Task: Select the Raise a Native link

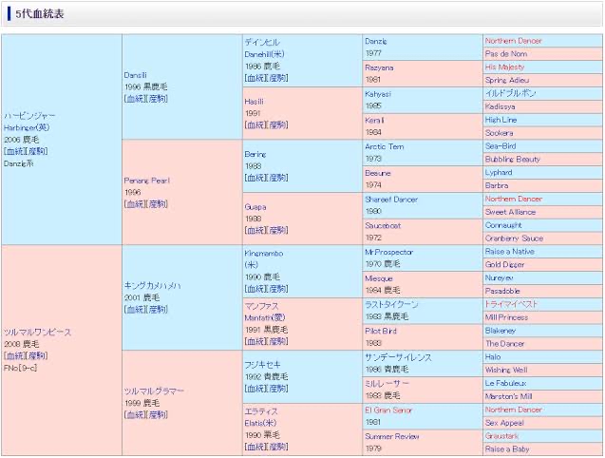Action: point(510,252)
